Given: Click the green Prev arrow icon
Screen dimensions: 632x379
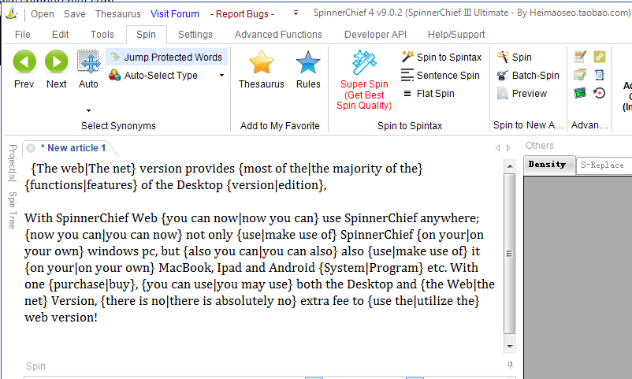Looking at the screenshot, I should click(x=24, y=61).
